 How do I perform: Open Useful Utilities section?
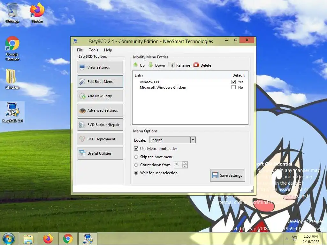tap(100, 153)
